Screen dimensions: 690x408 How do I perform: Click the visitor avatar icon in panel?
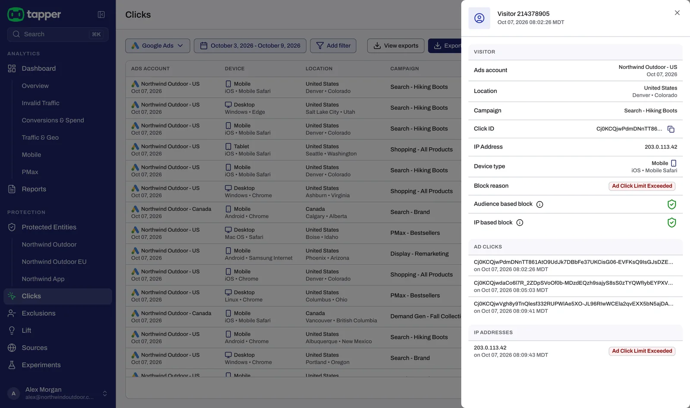tap(479, 18)
